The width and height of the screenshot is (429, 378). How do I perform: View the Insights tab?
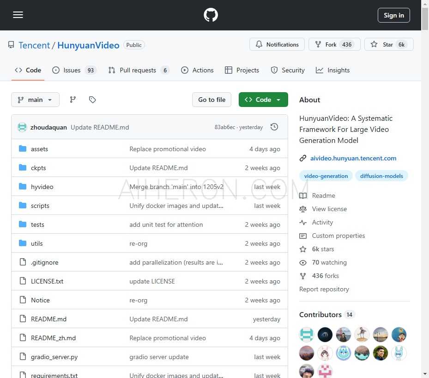click(x=332, y=70)
